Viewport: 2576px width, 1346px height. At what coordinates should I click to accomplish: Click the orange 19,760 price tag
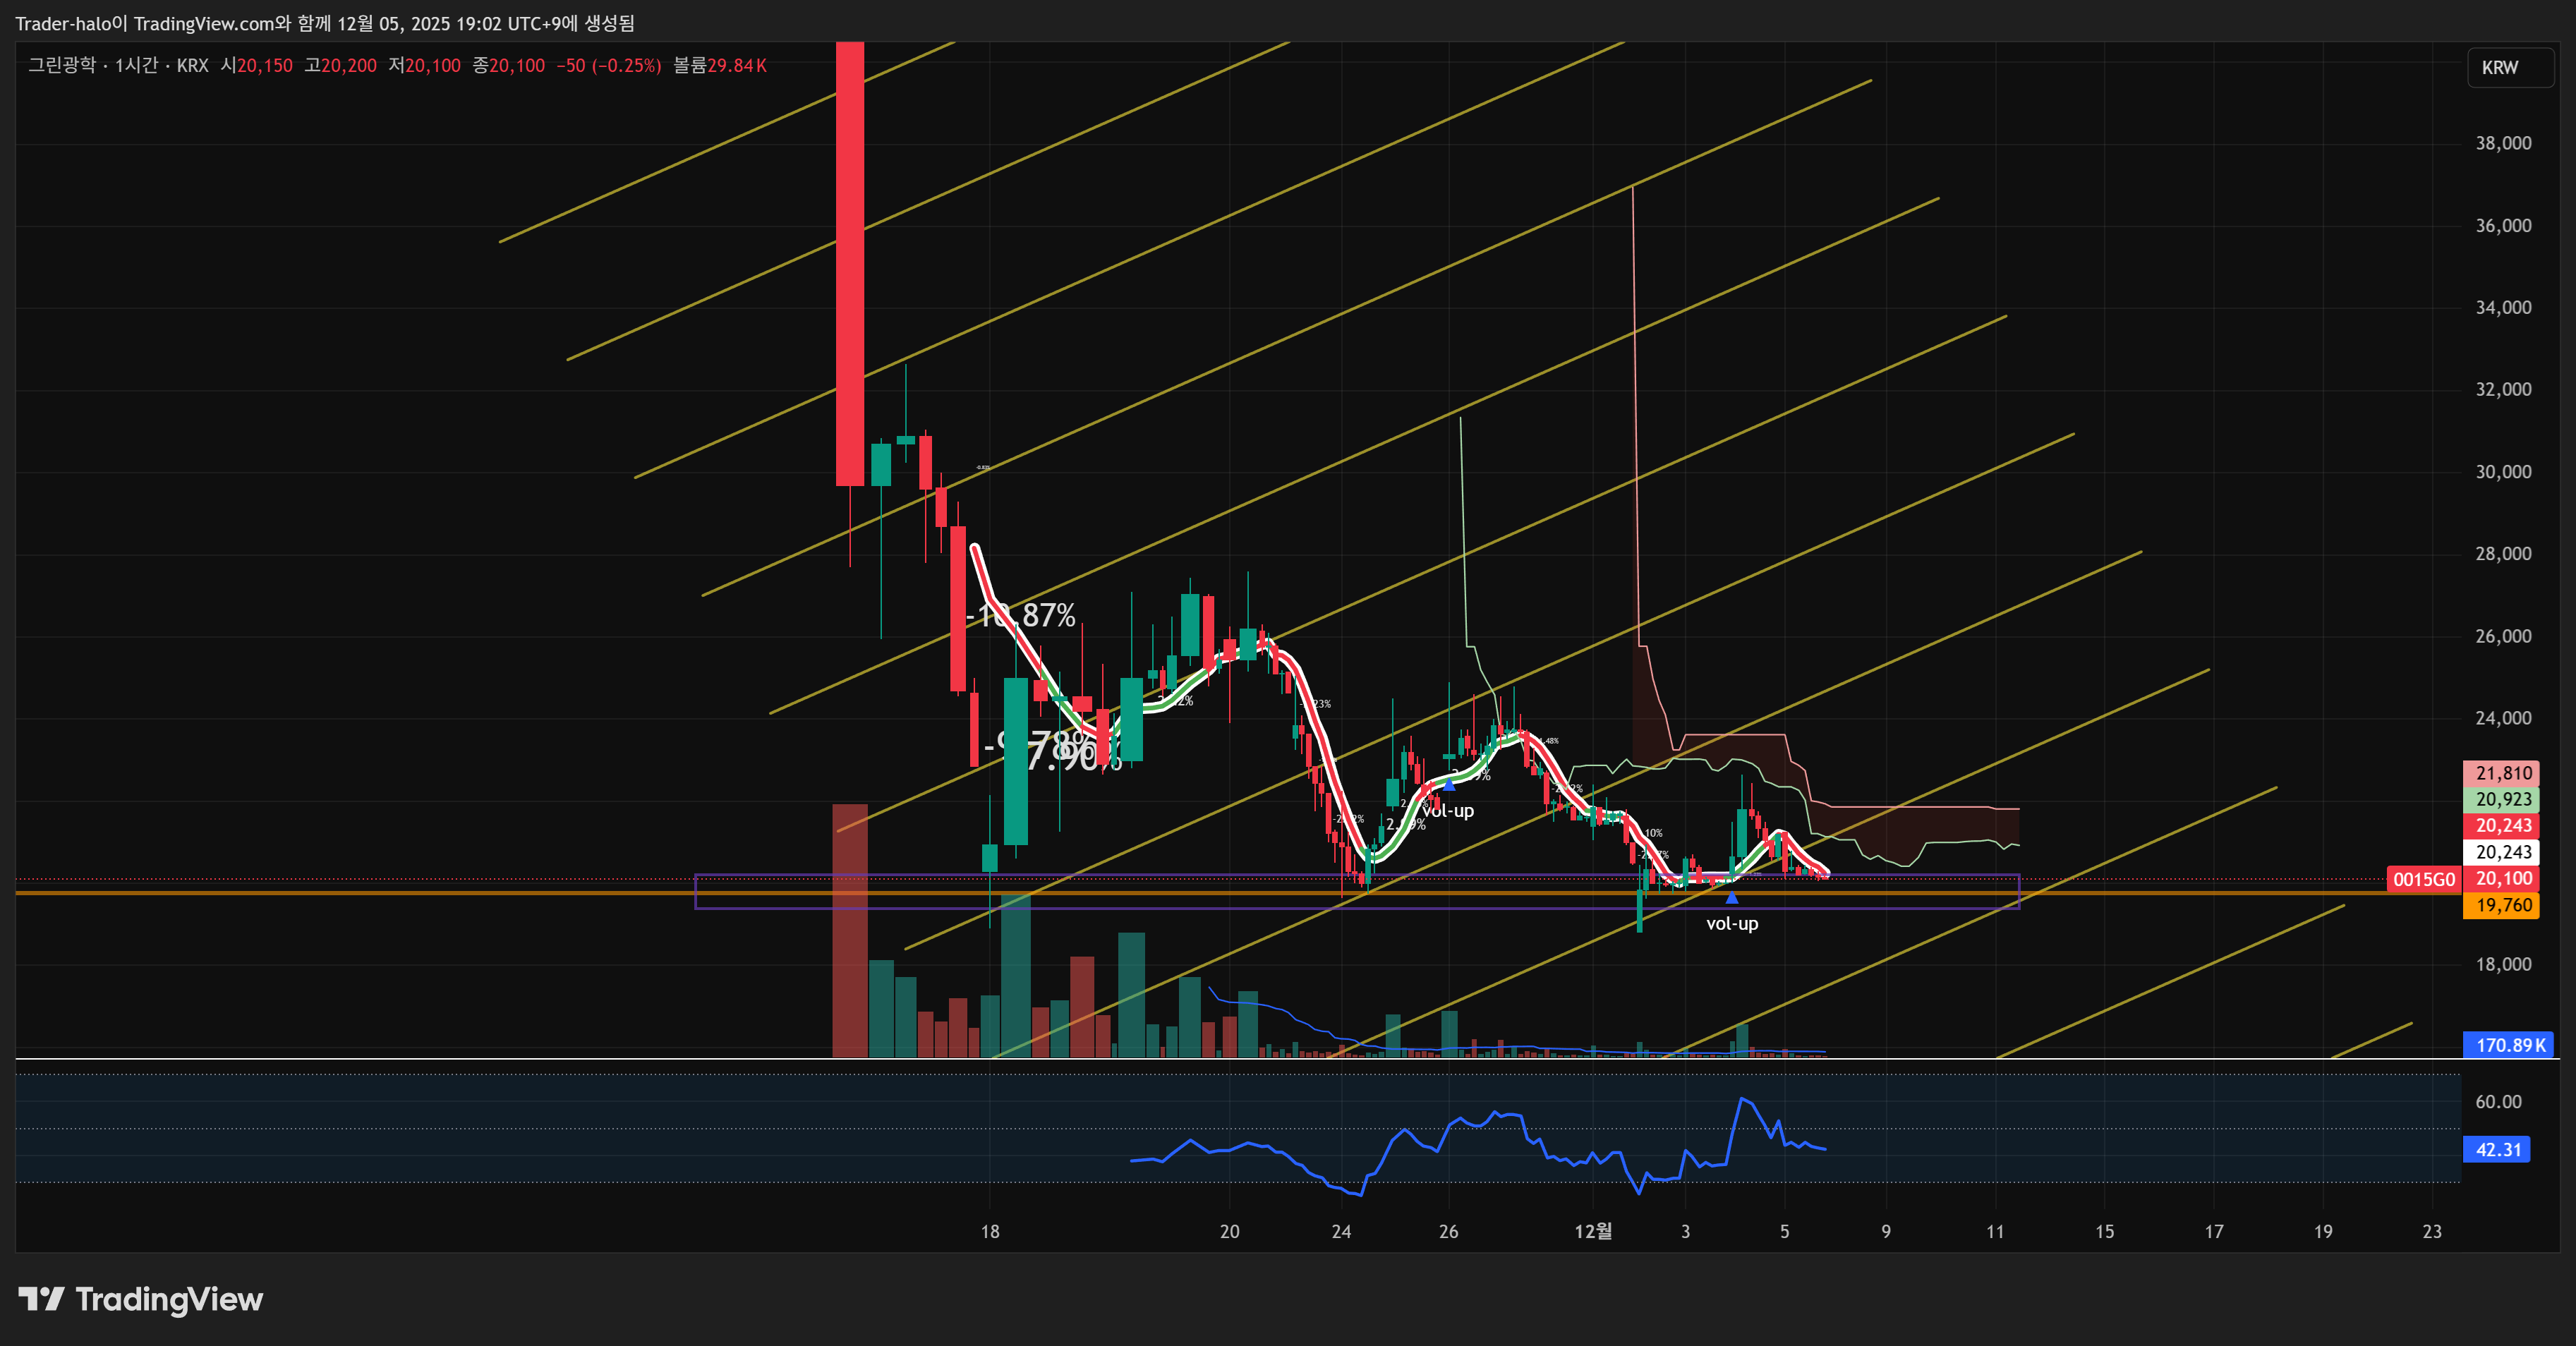[x=2501, y=905]
